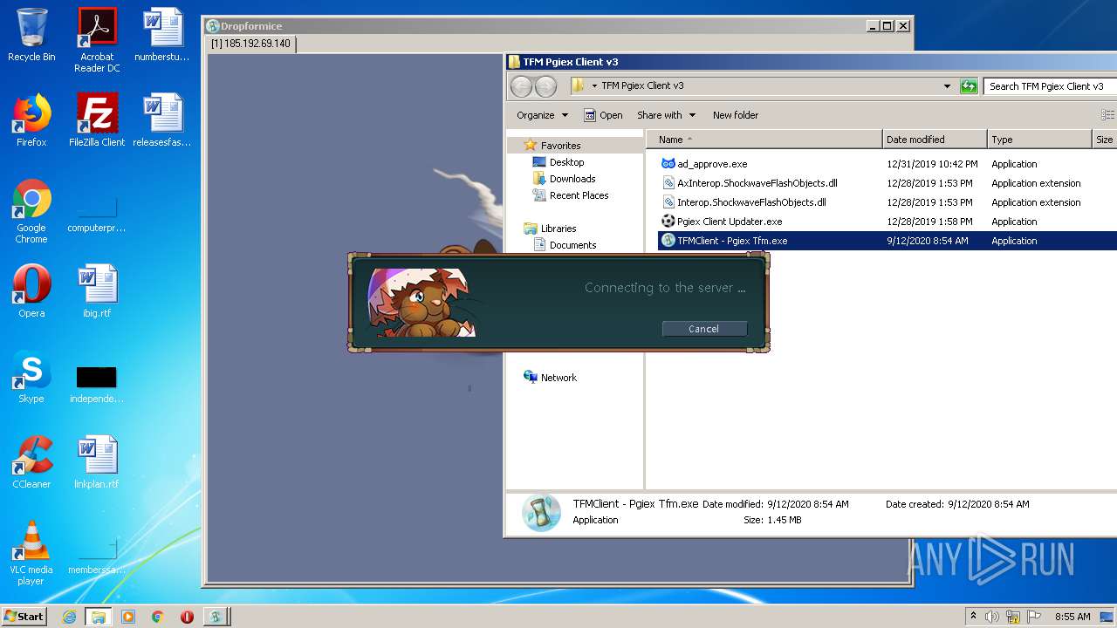Sort files by Size column
1117x628 pixels.
coord(1105,140)
